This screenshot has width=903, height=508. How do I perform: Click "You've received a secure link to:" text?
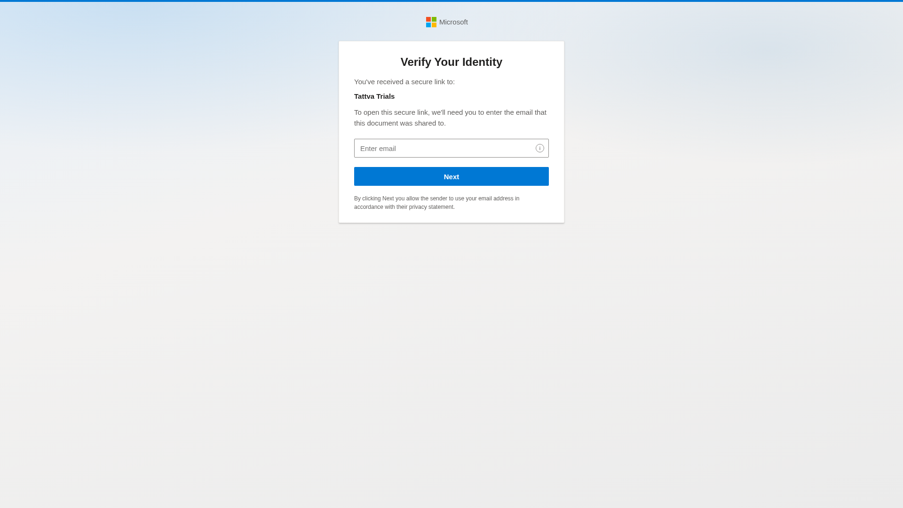[x=404, y=82]
